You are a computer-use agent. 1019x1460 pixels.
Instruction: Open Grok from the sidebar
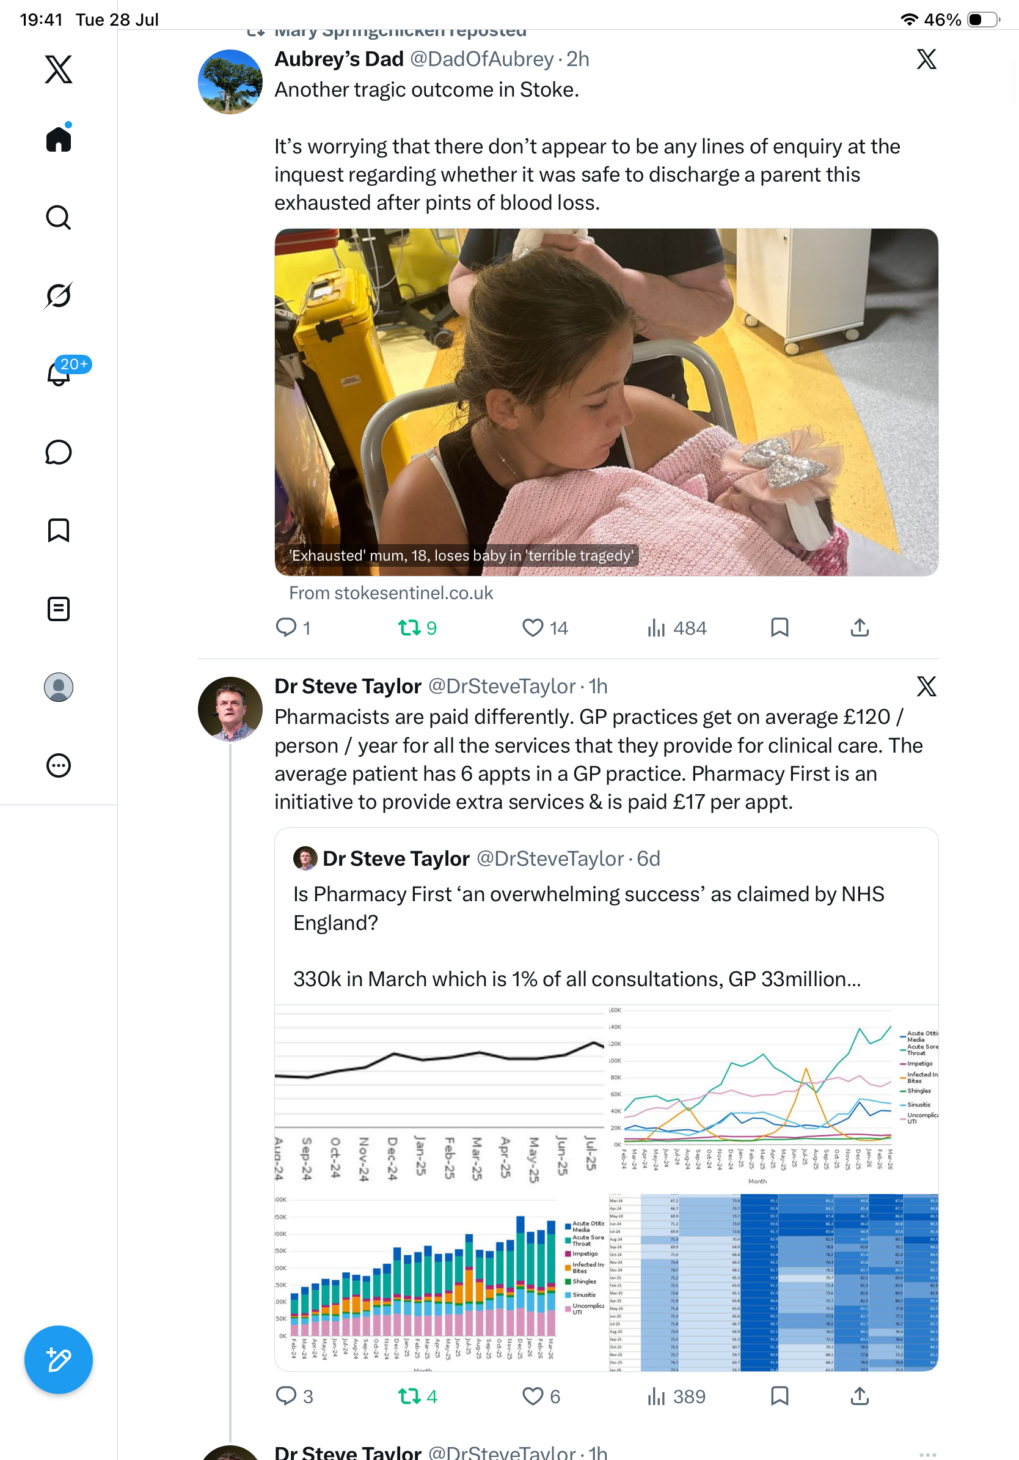tap(59, 296)
